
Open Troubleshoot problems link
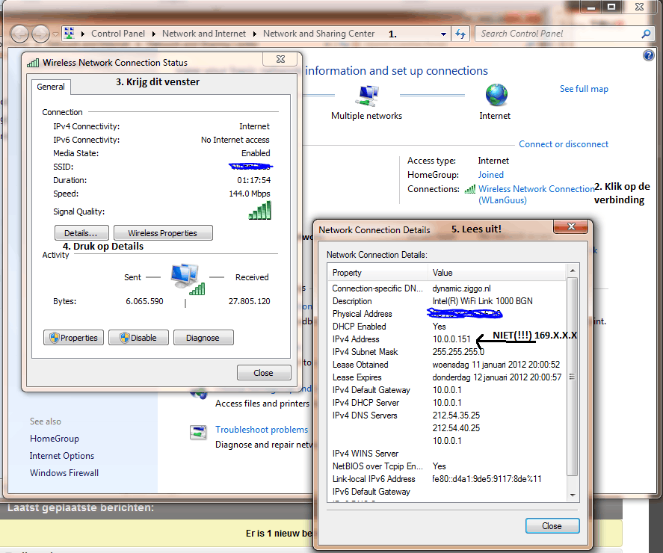click(x=262, y=430)
